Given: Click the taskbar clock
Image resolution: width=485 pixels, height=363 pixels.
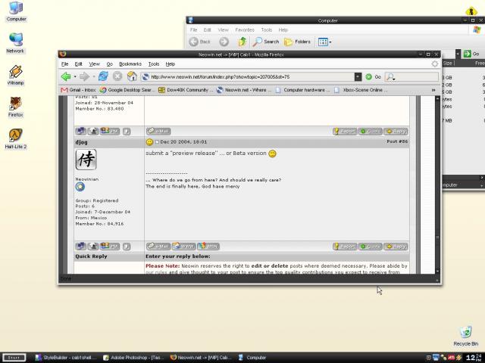Looking at the screenshot, I should pos(475,358).
